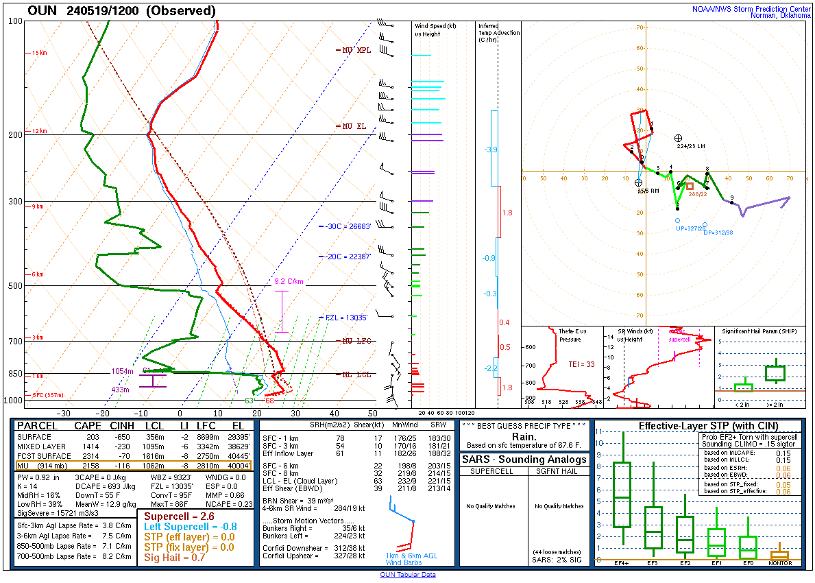This screenshot has width=815, height=583.
Task: Select the Corfidi downshear DP=312/38 marker
Action: [x=705, y=224]
